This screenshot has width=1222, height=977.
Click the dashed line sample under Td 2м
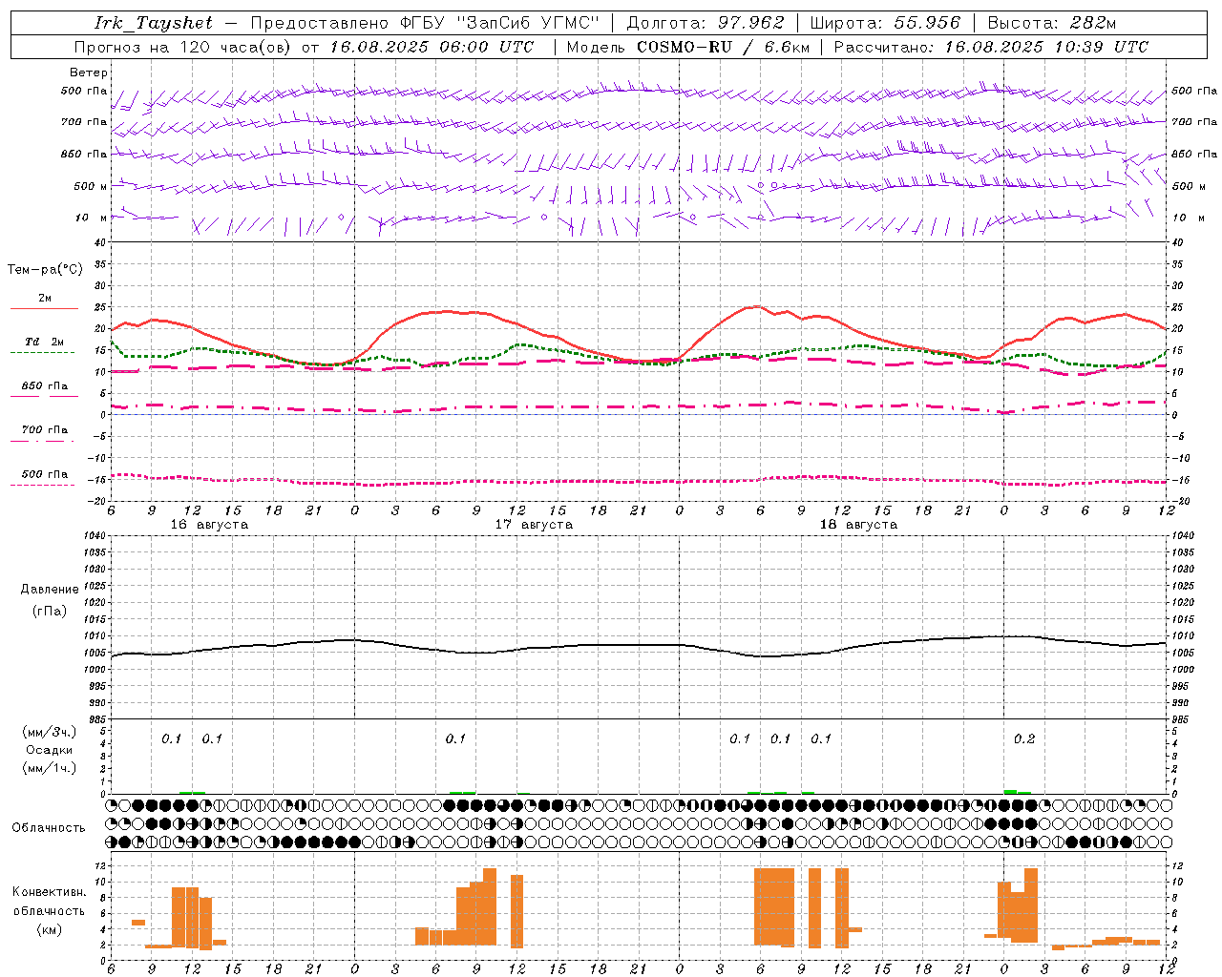42,353
